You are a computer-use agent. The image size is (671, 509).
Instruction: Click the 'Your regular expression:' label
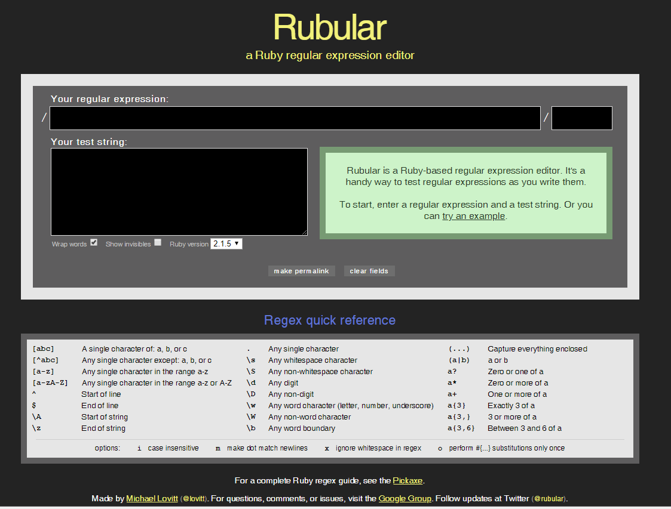[x=109, y=98]
